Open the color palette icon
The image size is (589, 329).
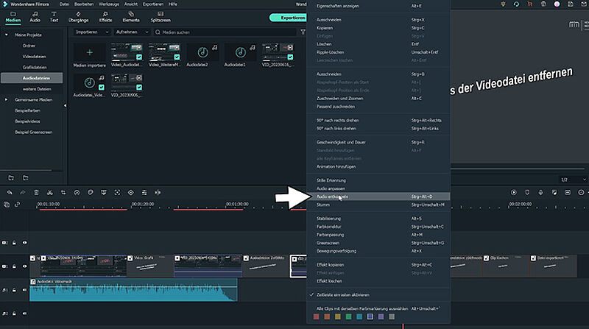90,192
